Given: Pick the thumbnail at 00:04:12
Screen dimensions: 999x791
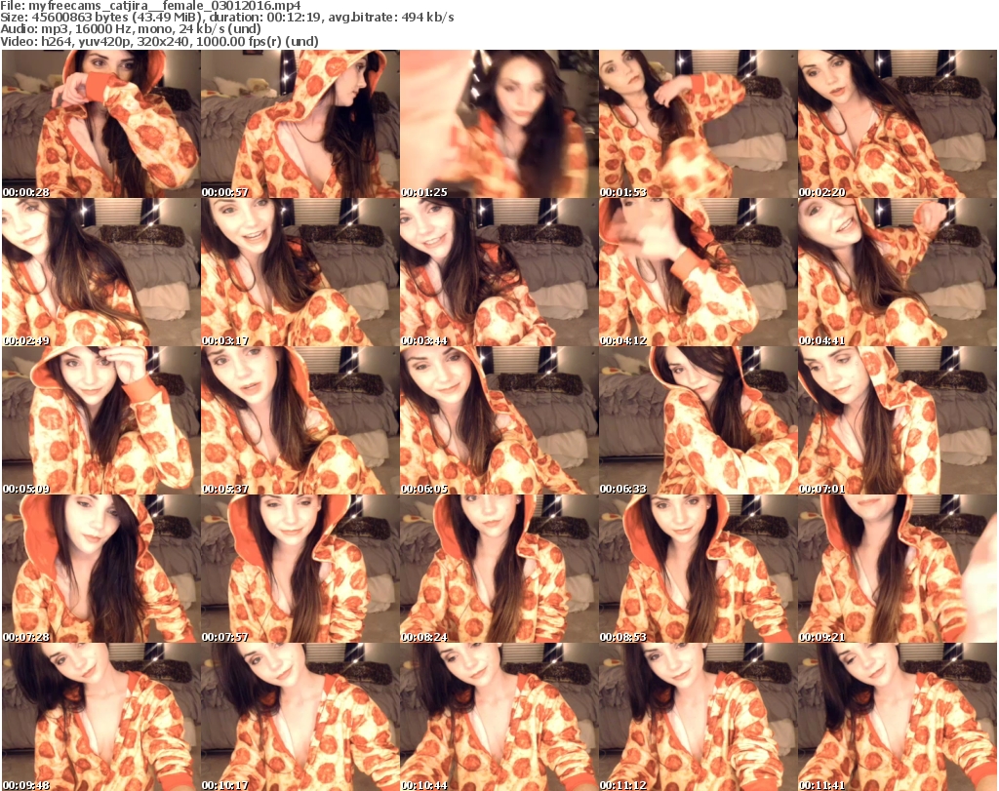Looking at the screenshot, I should pyautogui.click(x=699, y=272).
